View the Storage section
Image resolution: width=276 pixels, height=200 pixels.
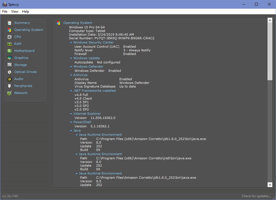point(20,65)
